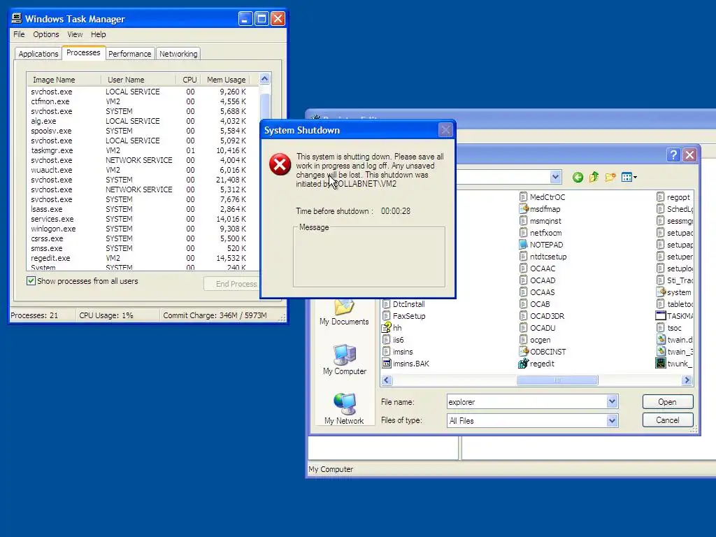
Task: Select the taskmgr.exe process row
Action: tap(143, 150)
